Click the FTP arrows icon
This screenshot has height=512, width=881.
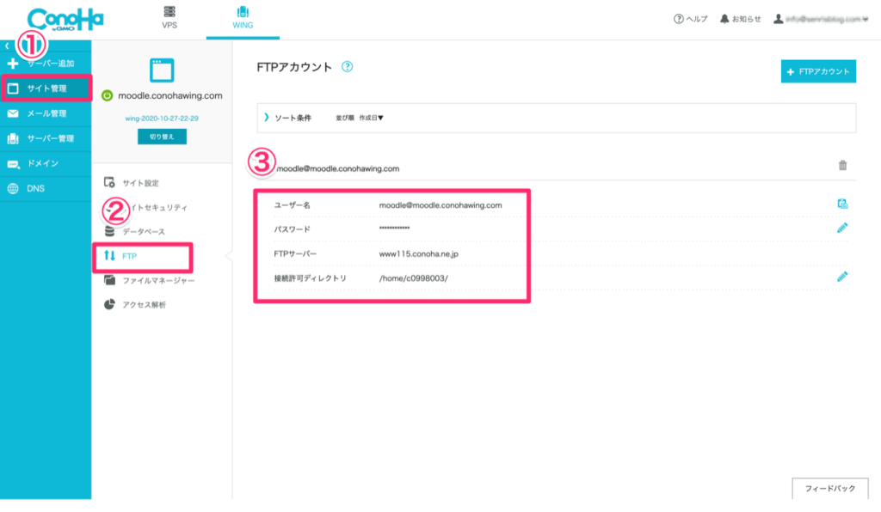pos(109,256)
